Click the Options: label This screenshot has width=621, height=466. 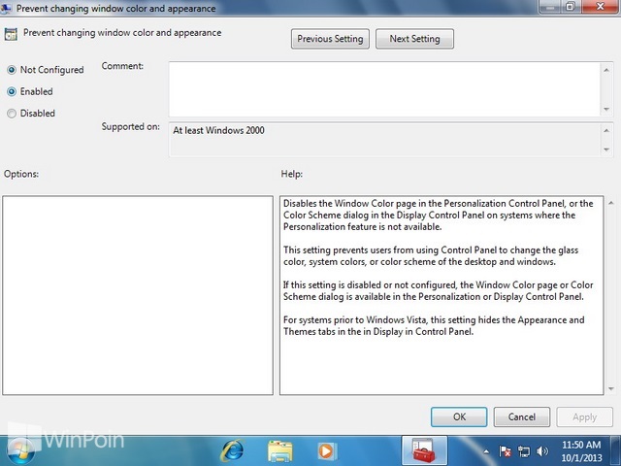[21, 174]
